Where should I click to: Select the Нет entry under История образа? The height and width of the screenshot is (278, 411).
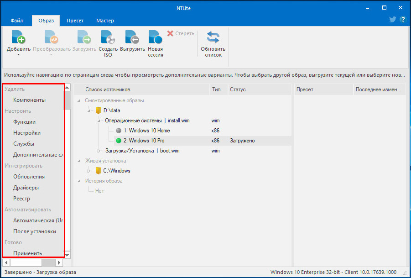click(99, 191)
